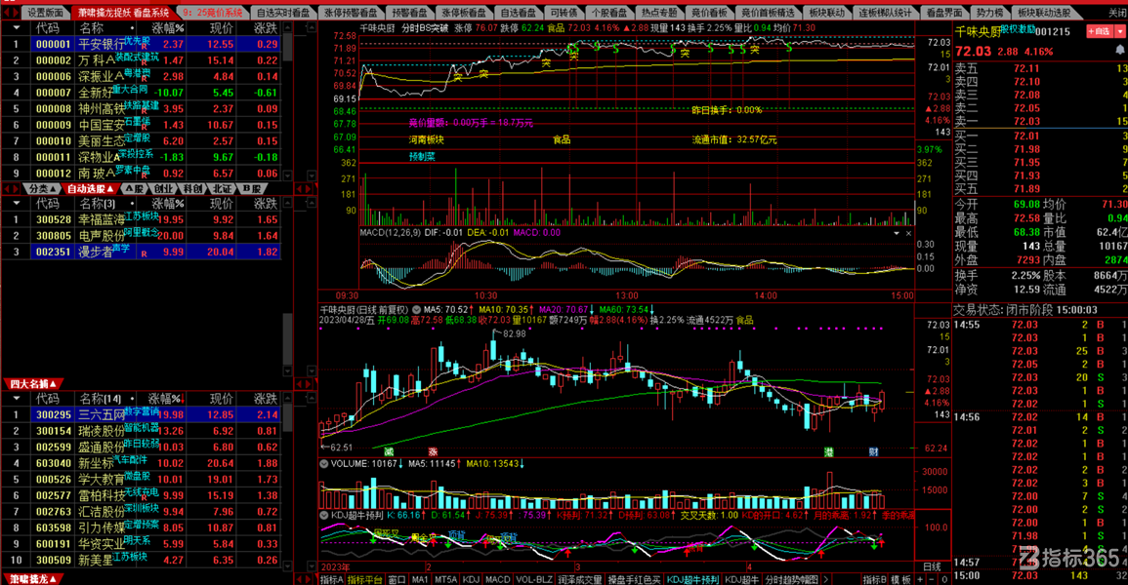Click 卖一 price 72.03 in order book
1128x585 pixels.
pyautogui.click(x=1026, y=121)
